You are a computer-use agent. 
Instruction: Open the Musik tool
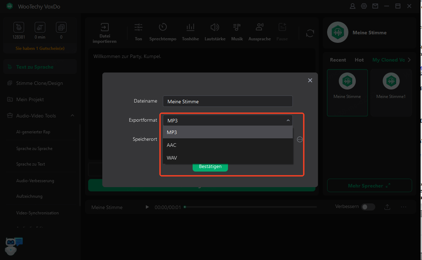coord(237,28)
